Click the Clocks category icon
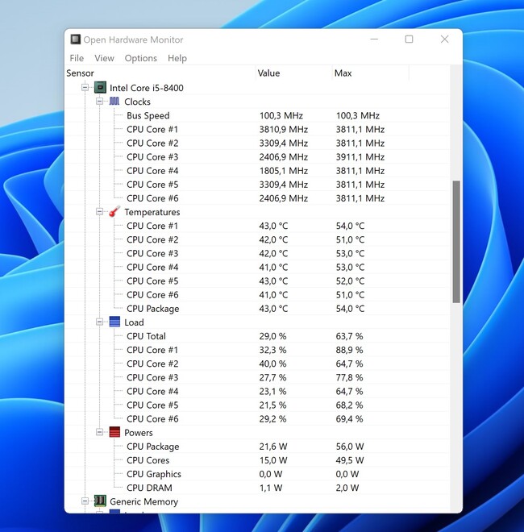The width and height of the screenshot is (524, 532). pyautogui.click(x=114, y=102)
